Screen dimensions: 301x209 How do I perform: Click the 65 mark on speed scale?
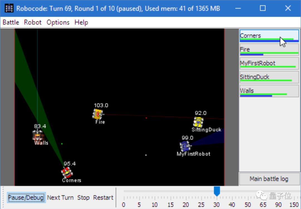click(x=263, y=205)
